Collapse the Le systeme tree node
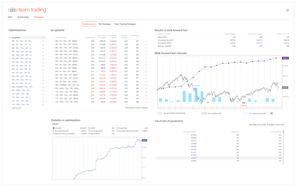The width and height of the screenshot is (296, 187). pyautogui.click(x=10, y=38)
